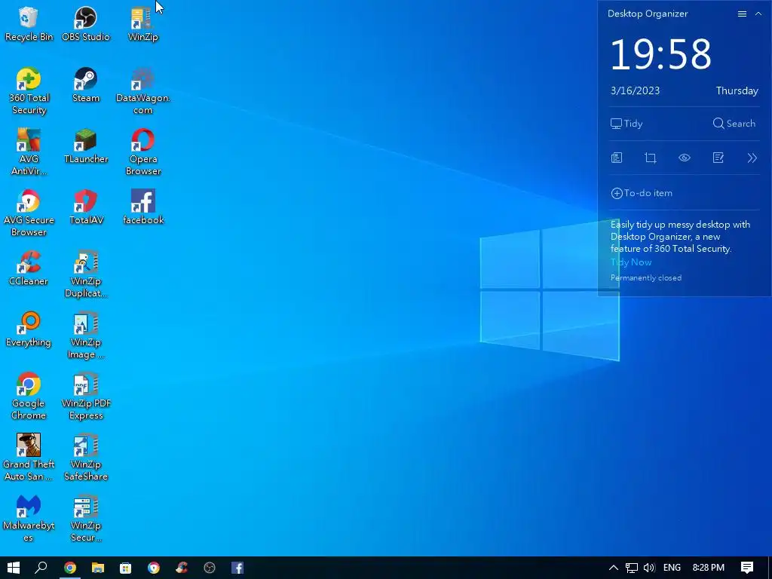The image size is (772, 579).
Task: Select the TLauncher desktop shortcut
Action: point(86,146)
